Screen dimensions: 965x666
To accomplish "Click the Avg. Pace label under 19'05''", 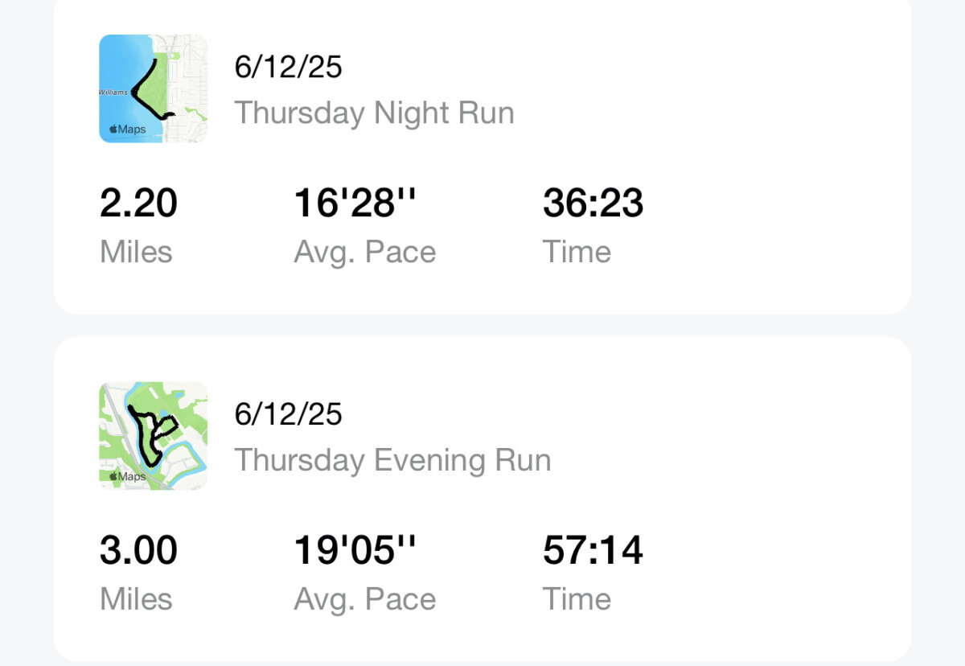I will coord(365,600).
